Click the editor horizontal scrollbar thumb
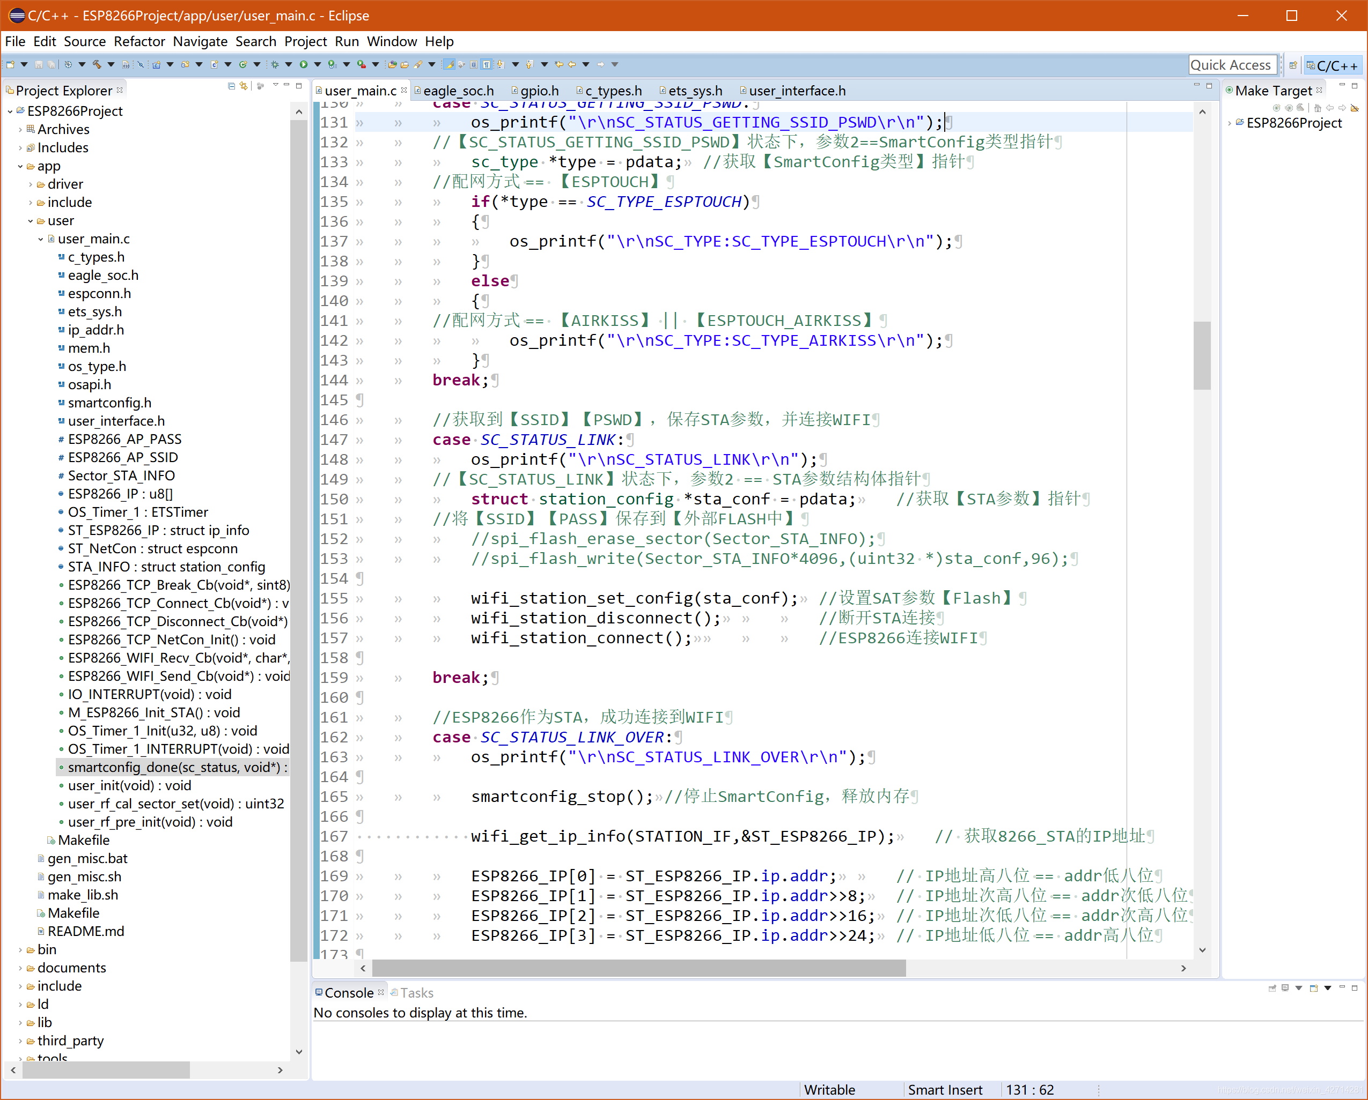This screenshot has height=1100, width=1368. tap(638, 968)
